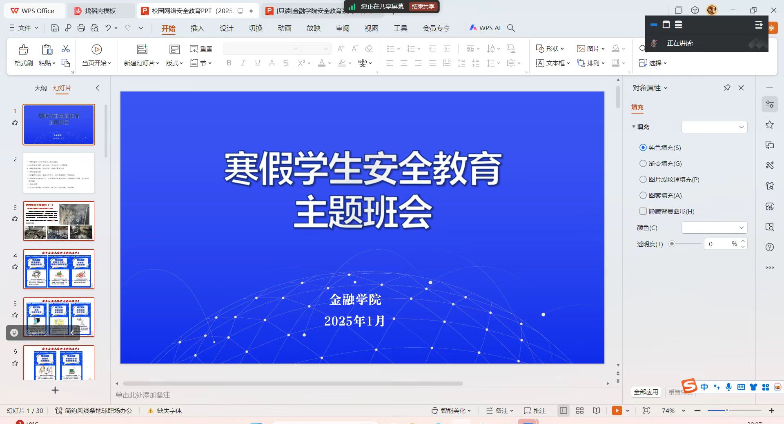Click the Save icon in quick toolbar
Viewport: 784px width, 424px height.
click(55, 28)
